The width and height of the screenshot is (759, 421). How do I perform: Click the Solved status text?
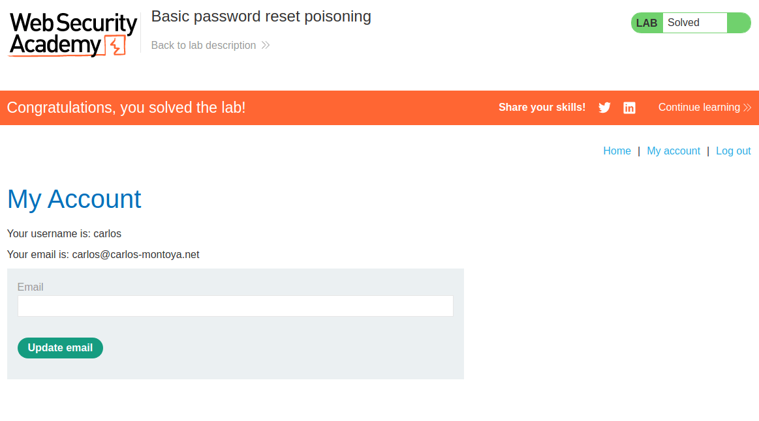pos(683,23)
